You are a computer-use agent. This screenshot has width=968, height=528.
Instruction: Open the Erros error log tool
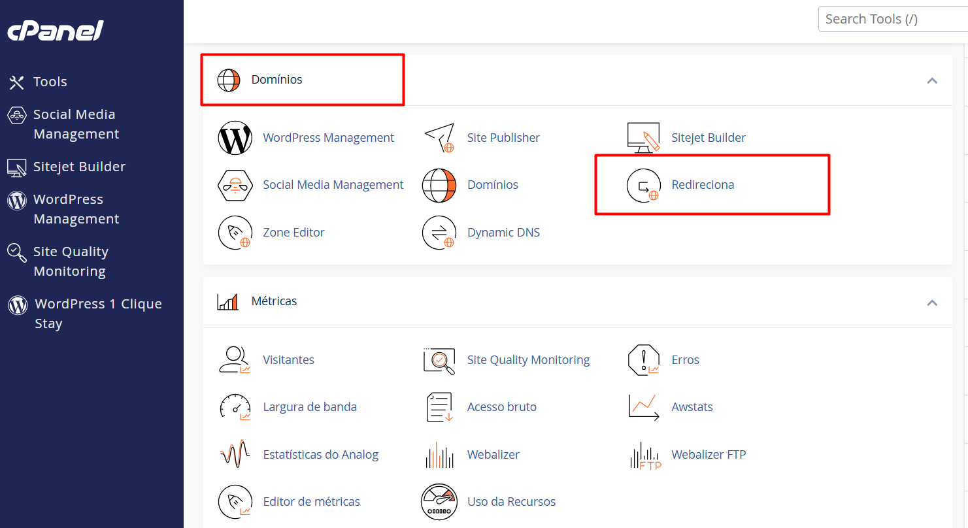[x=684, y=359]
